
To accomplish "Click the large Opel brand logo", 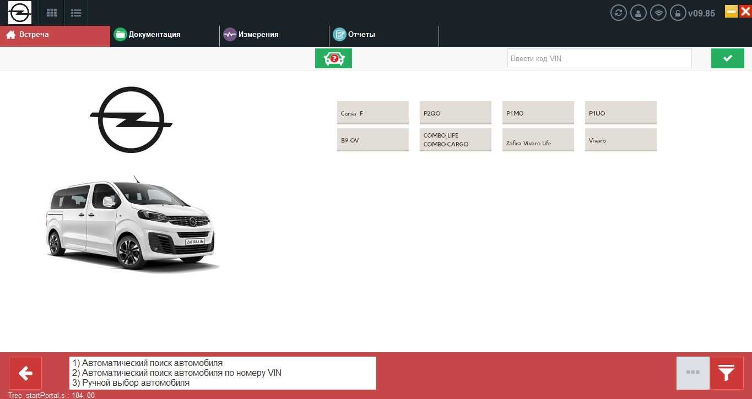I will (x=131, y=119).
